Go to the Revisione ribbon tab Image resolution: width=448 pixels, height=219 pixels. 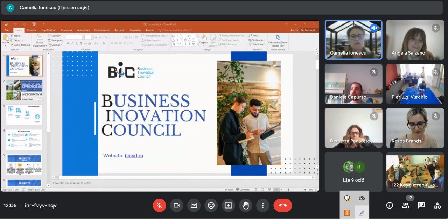tap(120, 30)
